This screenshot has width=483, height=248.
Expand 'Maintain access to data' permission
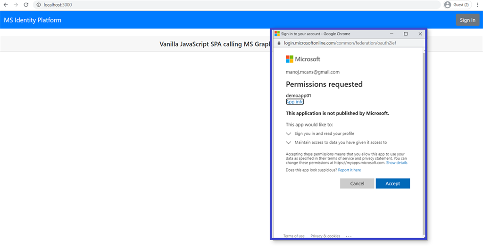[x=289, y=142]
